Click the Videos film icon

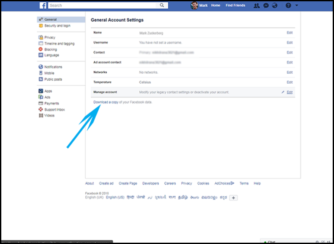[x=41, y=116]
